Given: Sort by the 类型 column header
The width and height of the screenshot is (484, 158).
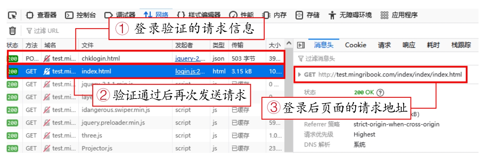Looking at the screenshot, I should point(219,45).
